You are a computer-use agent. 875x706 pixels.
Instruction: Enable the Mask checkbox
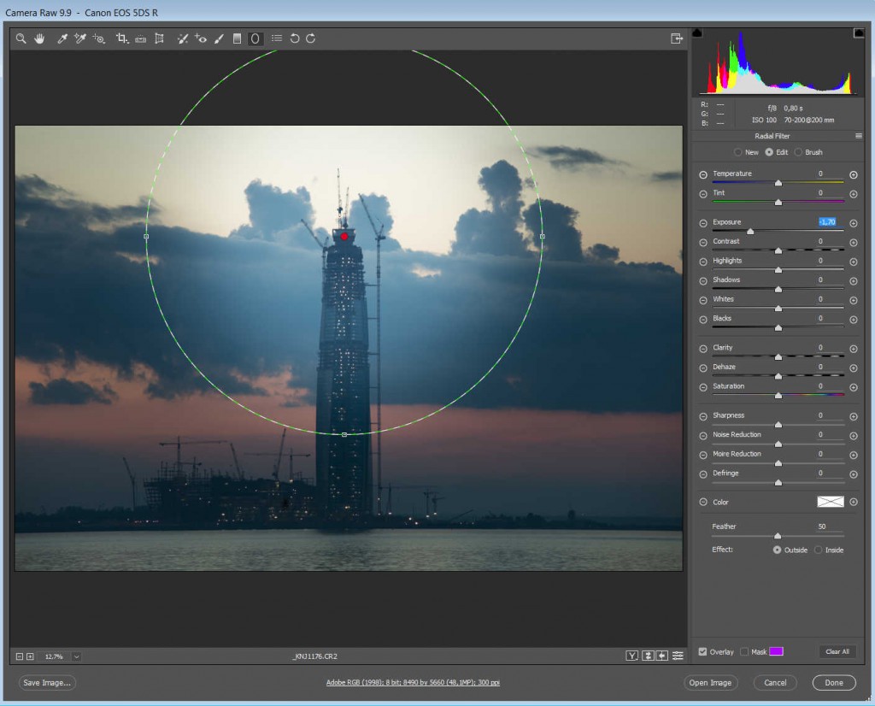click(744, 651)
